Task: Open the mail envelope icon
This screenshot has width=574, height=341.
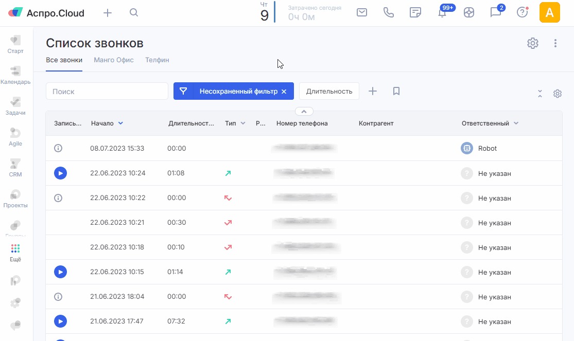Action: point(362,12)
